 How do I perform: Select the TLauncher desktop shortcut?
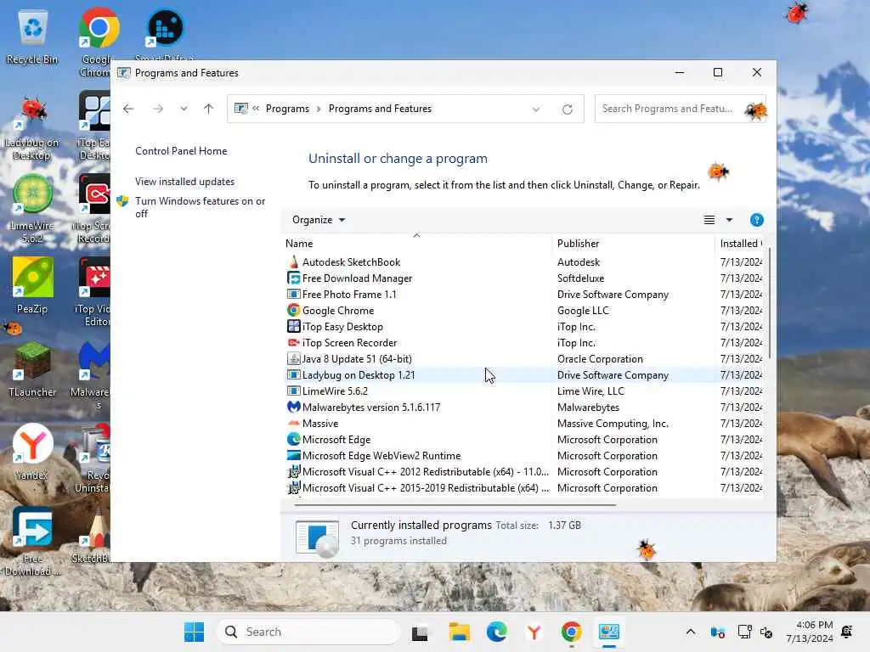[x=32, y=368]
